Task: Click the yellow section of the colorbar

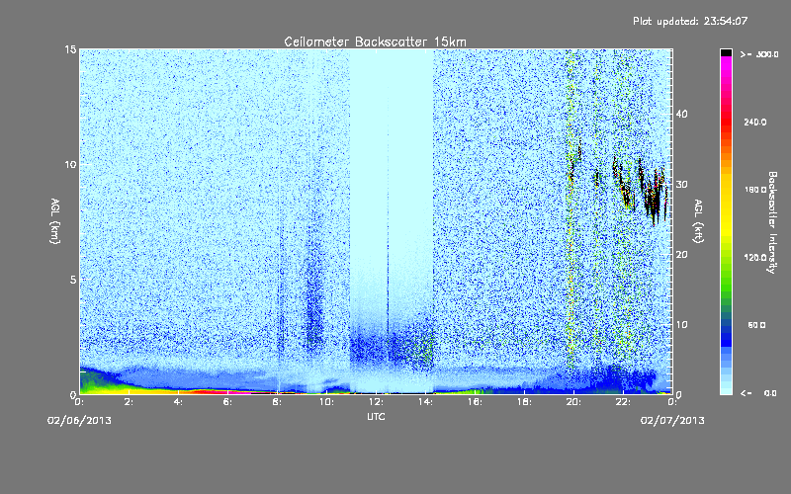Action: pos(726,206)
